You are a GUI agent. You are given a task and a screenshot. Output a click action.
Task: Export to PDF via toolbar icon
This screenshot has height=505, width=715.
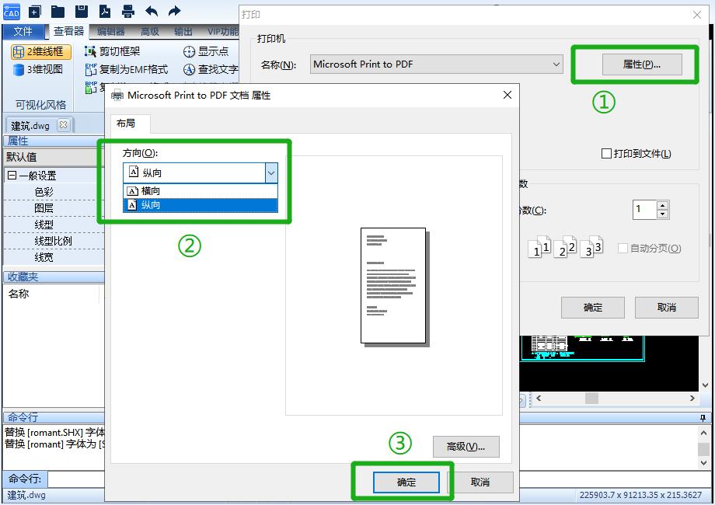[105, 12]
